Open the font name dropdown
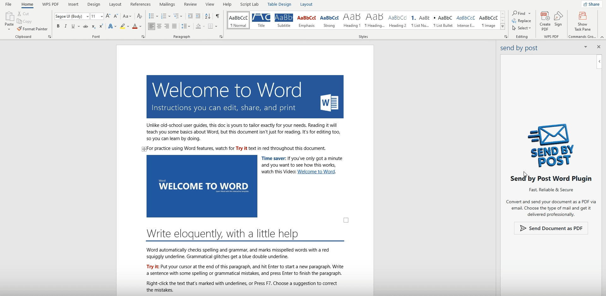Image resolution: width=606 pixels, height=296 pixels. click(x=87, y=16)
